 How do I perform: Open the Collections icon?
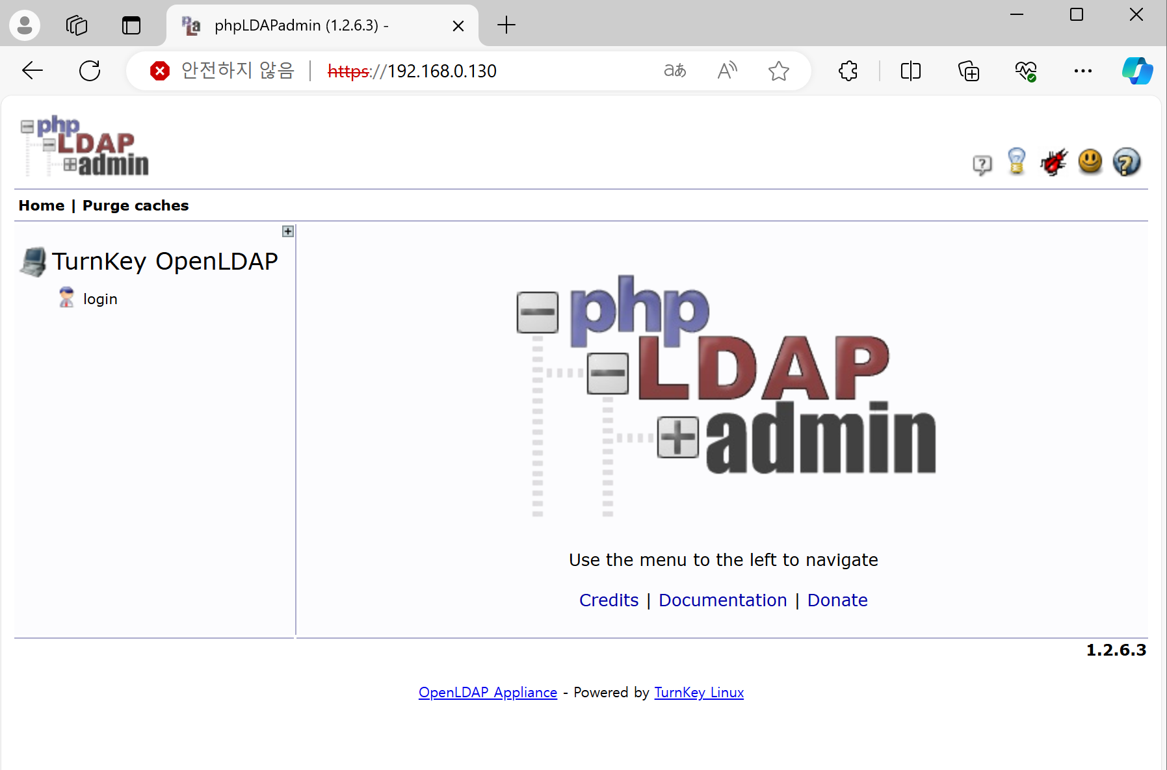pos(969,70)
